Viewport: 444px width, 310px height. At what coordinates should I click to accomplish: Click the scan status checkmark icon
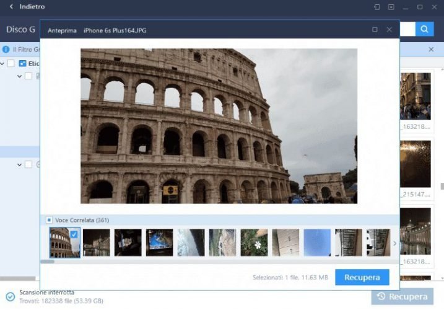(10, 296)
